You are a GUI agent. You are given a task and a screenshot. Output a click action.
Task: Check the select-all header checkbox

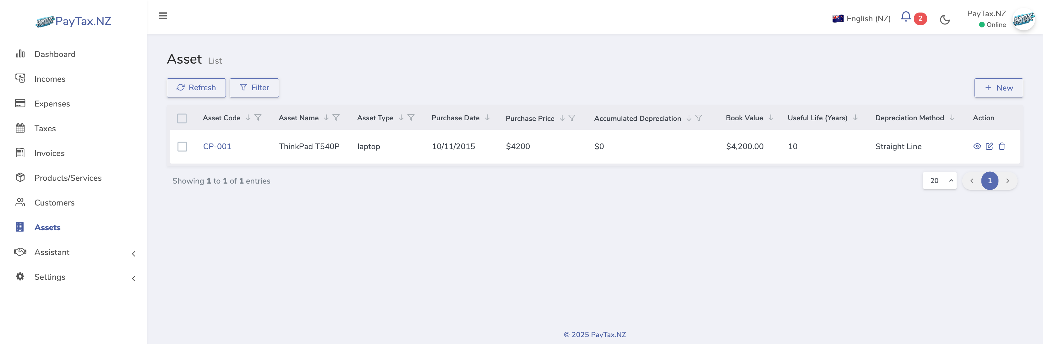pyautogui.click(x=182, y=118)
